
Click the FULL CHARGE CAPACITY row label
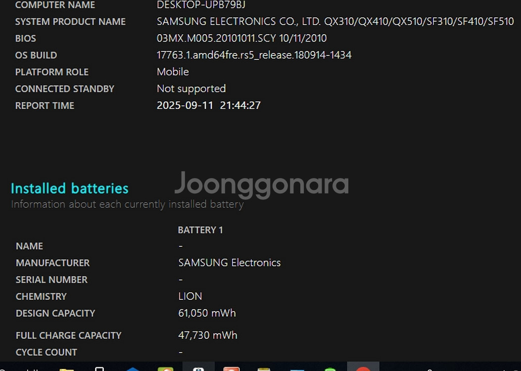(x=68, y=335)
